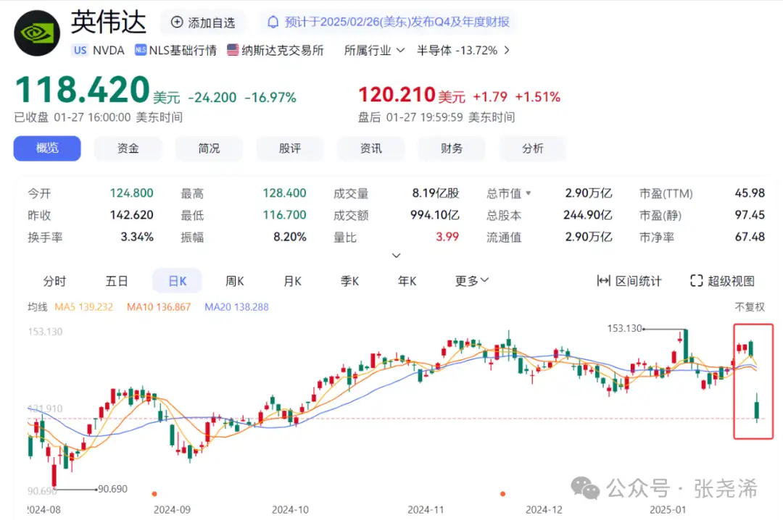
Task: Click the MA20 138.288 indicator
Action: point(236,307)
